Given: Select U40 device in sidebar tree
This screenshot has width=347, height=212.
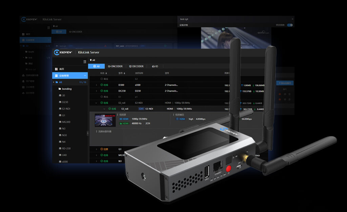Looking at the screenshot, I should tap(63, 155).
